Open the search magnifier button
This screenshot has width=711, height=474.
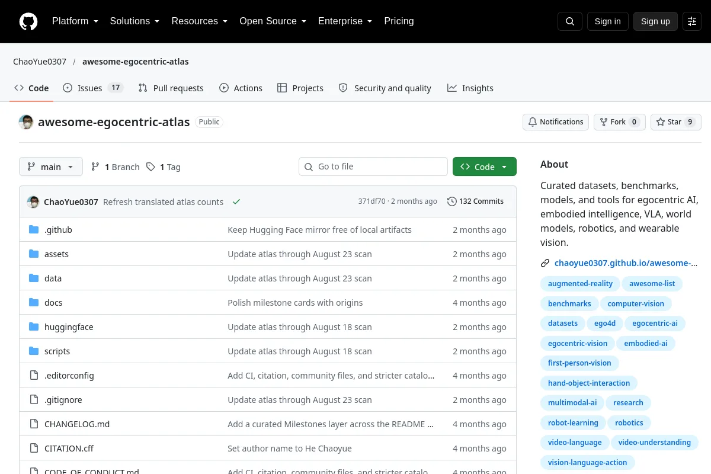[x=570, y=21]
